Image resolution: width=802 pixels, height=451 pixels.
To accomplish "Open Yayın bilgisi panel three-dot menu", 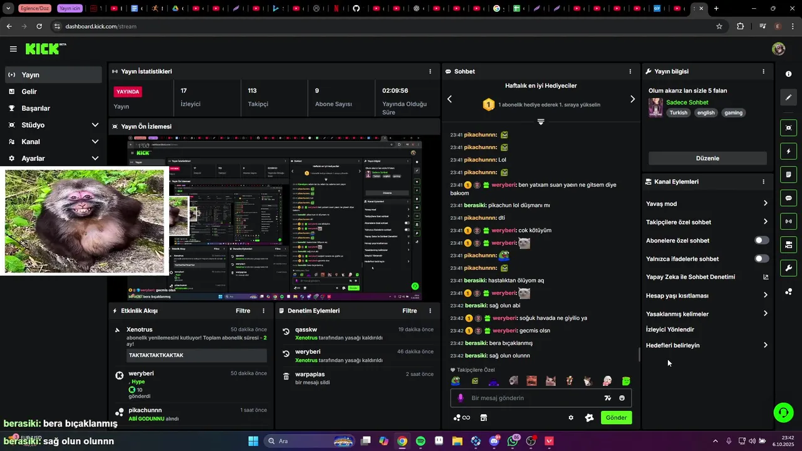I will click(x=763, y=71).
